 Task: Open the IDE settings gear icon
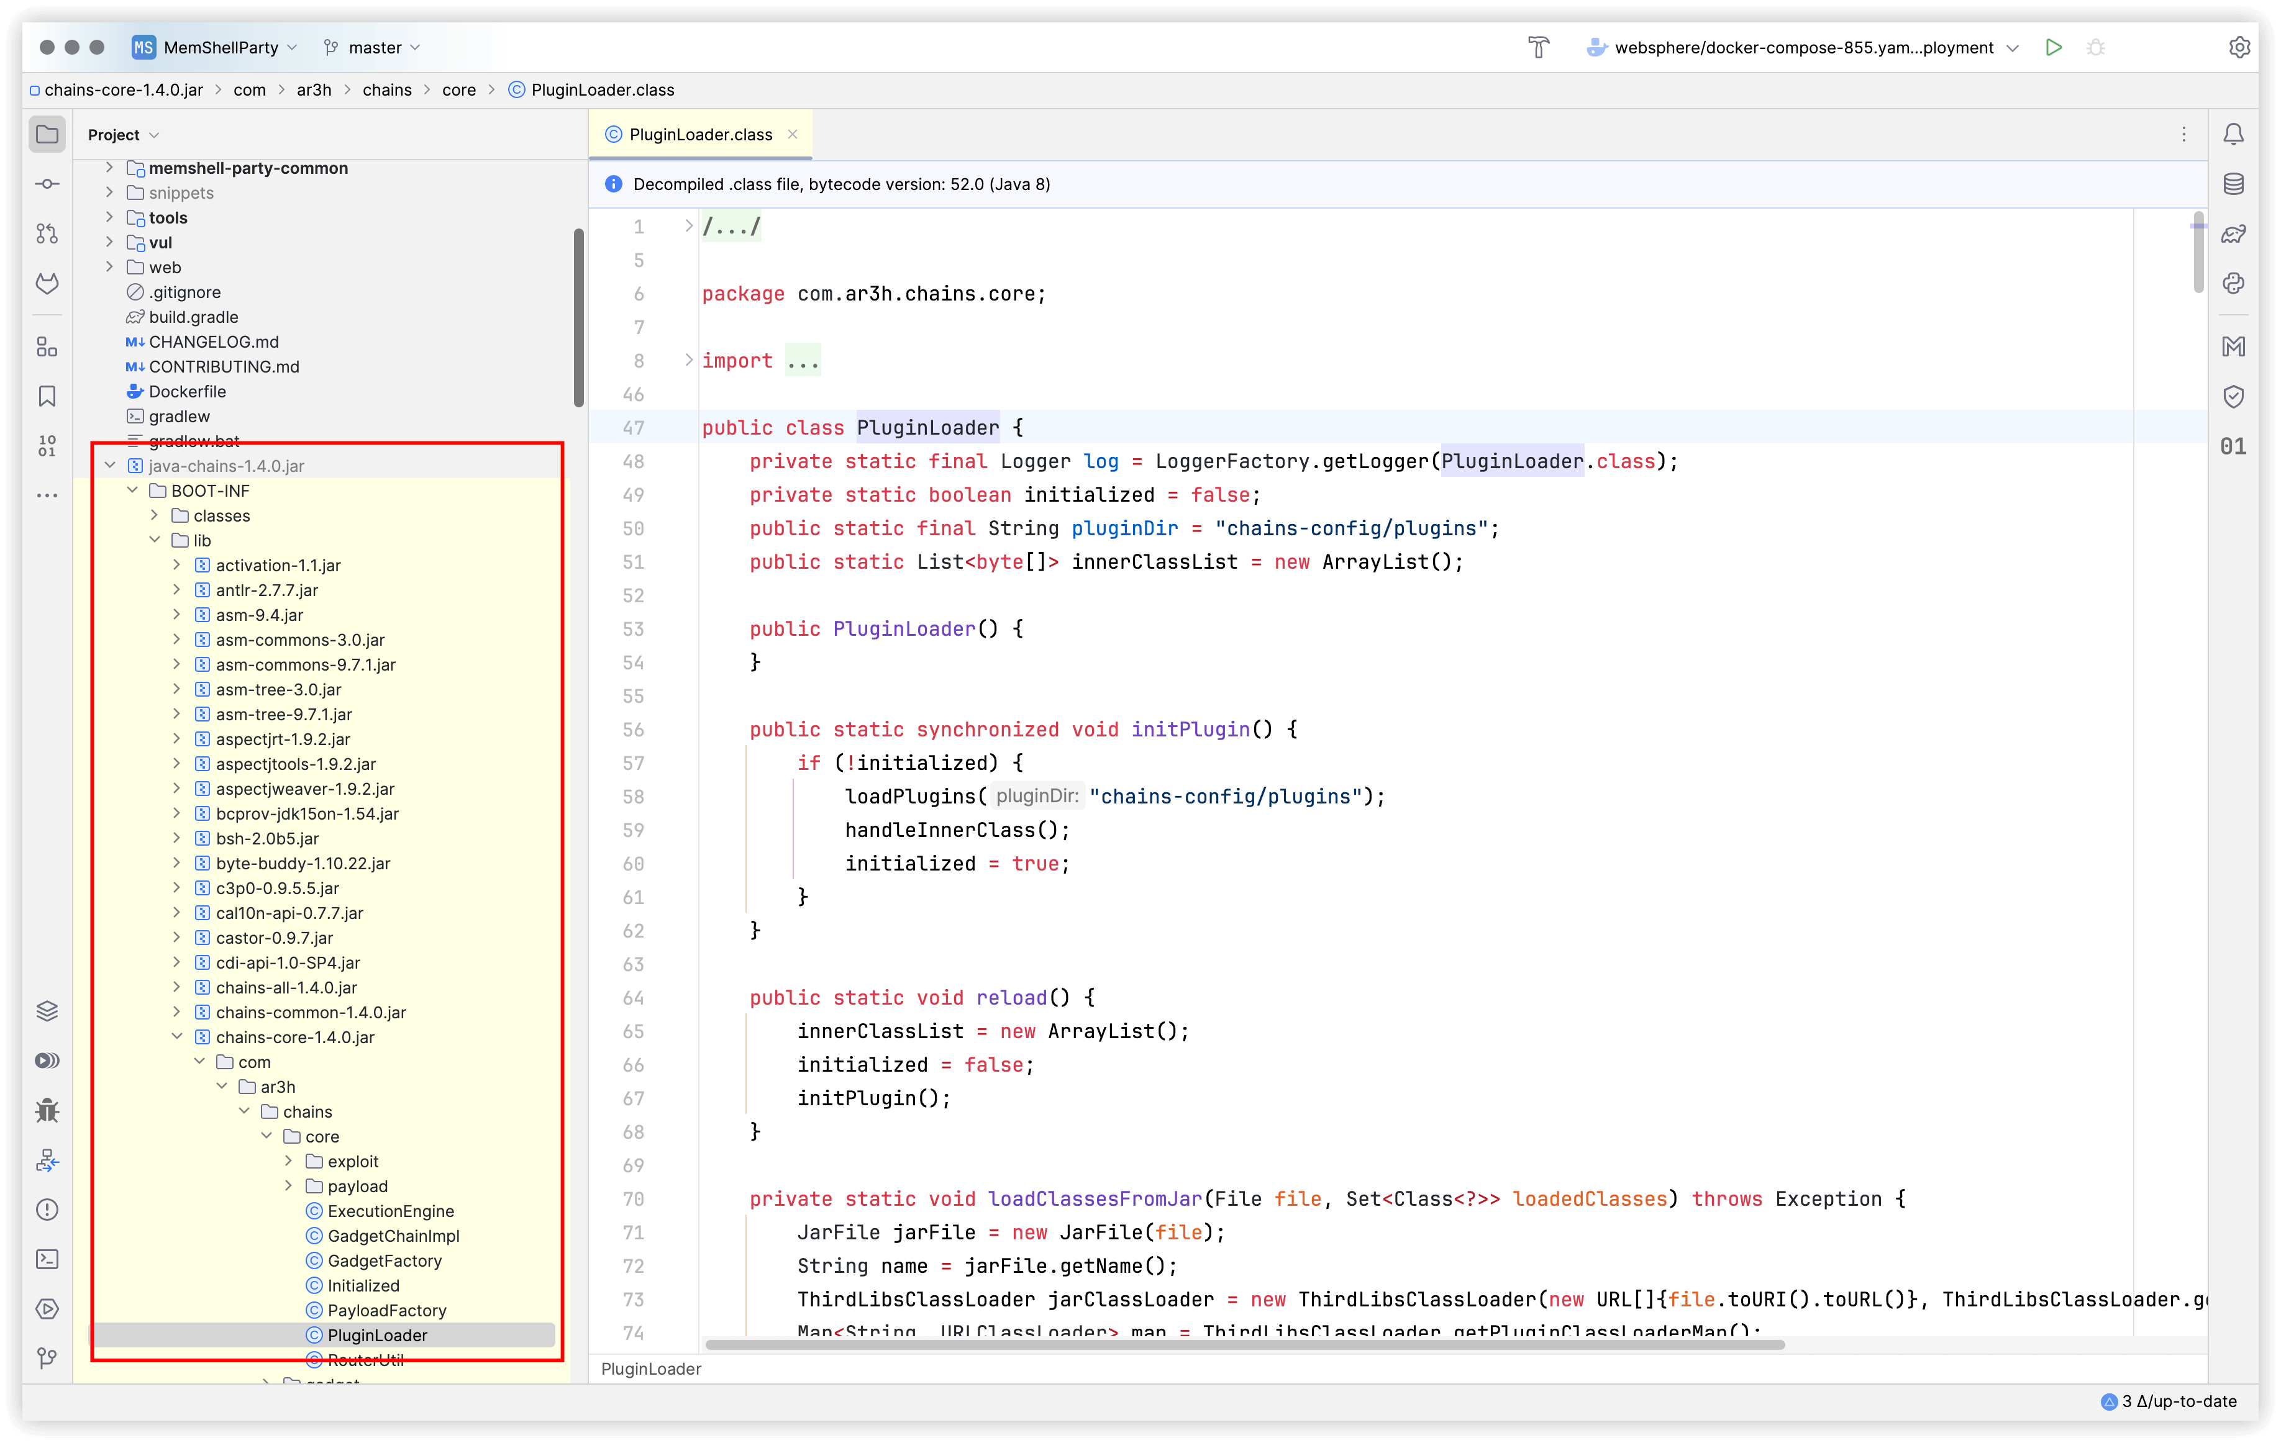(2238, 47)
